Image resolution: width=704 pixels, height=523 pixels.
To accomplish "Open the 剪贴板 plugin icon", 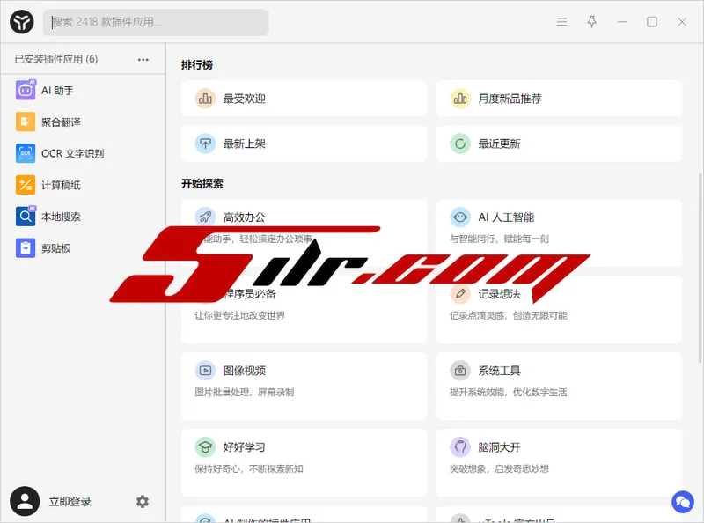I will click(x=26, y=248).
